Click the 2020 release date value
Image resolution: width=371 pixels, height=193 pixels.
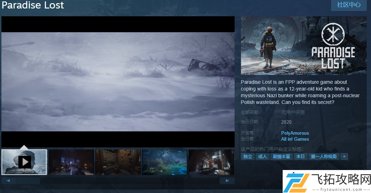pyautogui.click(x=286, y=122)
